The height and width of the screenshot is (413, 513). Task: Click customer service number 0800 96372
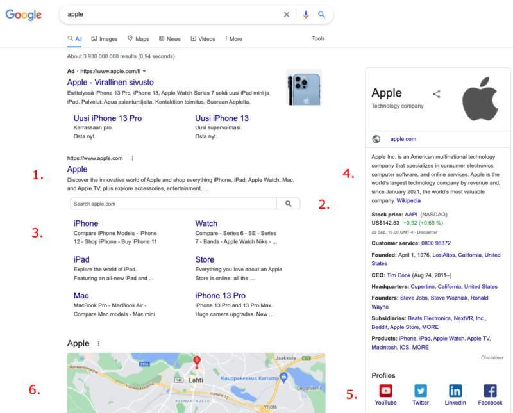[x=436, y=243]
